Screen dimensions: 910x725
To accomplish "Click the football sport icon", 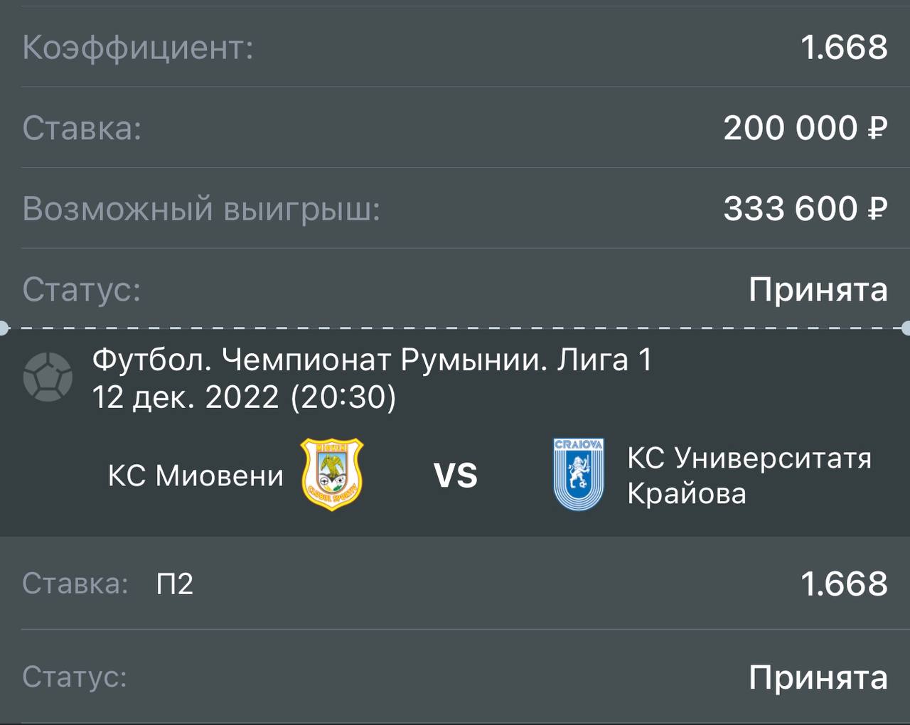I will point(48,377).
